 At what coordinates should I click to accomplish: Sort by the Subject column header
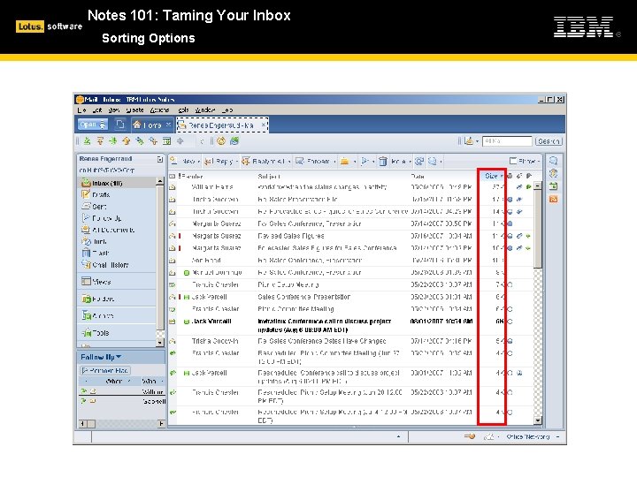pos(269,177)
